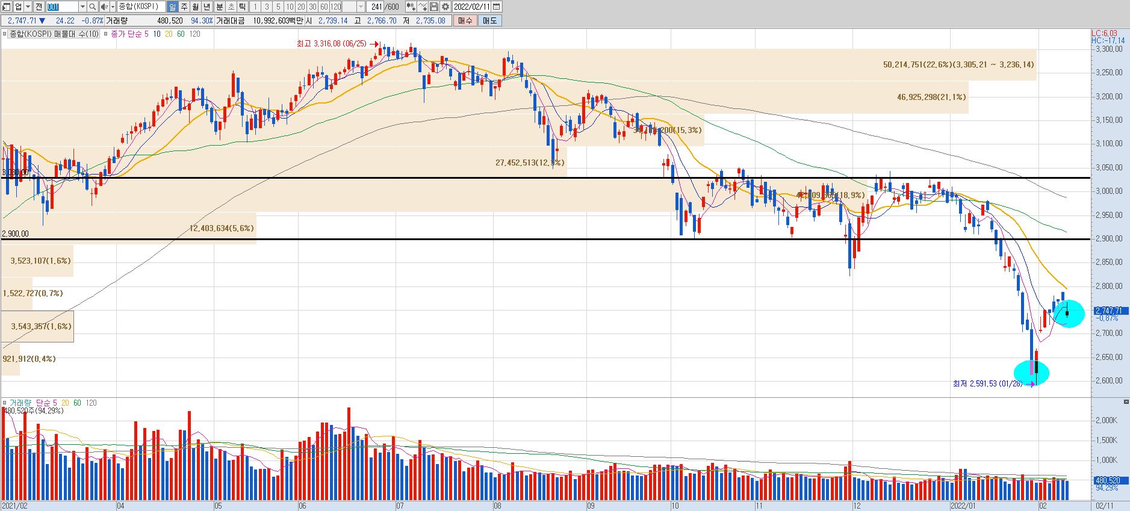Screen dimensions: 1130x511
Task: Select interval preset 3
Action: pyautogui.click(x=267, y=7)
